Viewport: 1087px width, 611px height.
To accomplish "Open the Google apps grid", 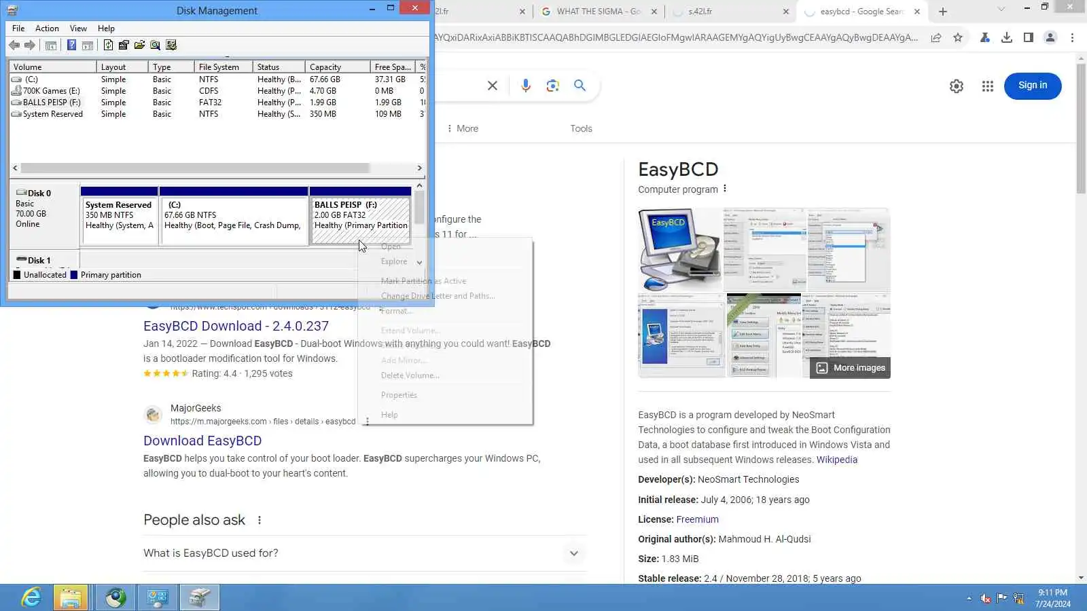I will [988, 86].
